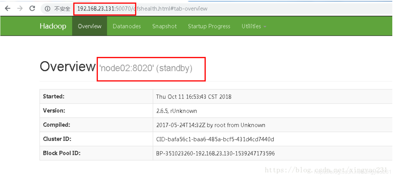Open site info via the not-secure icon
394x178 pixels.
[x=48, y=9]
